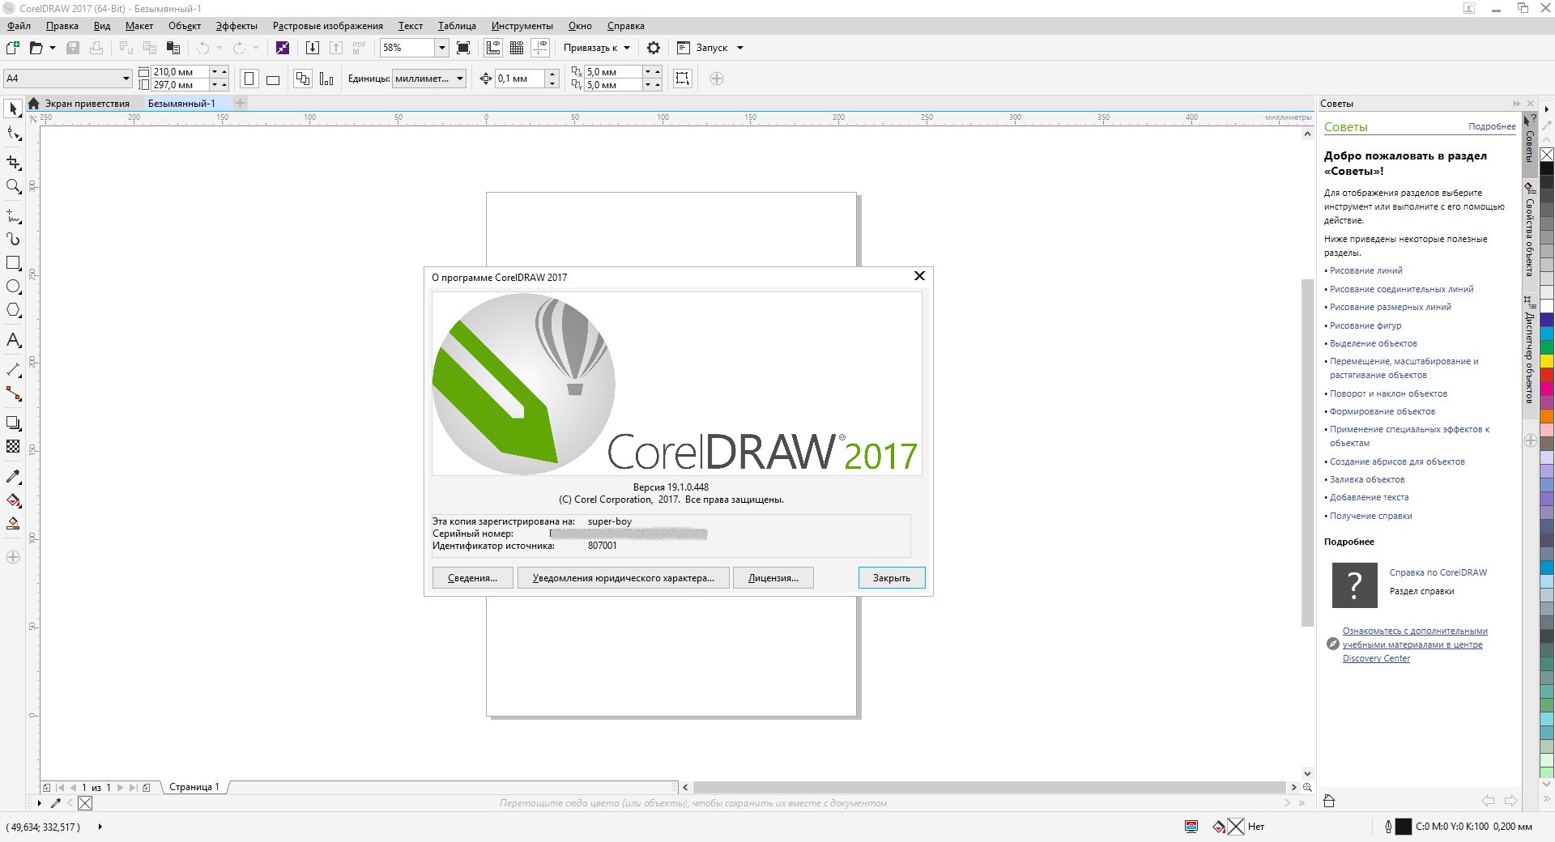Select the Crop tool
This screenshot has height=842, width=1555.
tap(13, 163)
